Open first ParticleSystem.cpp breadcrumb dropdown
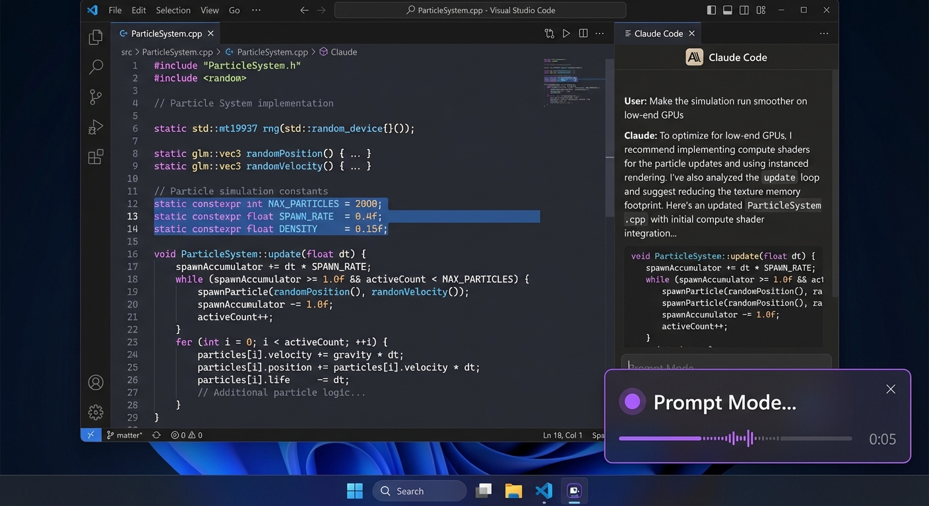The width and height of the screenshot is (929, 506). (x=177, y=51)
